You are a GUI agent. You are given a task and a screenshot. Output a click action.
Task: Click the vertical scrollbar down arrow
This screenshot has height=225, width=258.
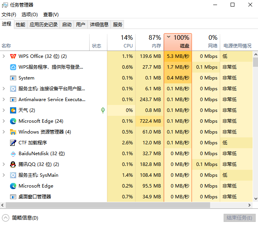(256, 199)
